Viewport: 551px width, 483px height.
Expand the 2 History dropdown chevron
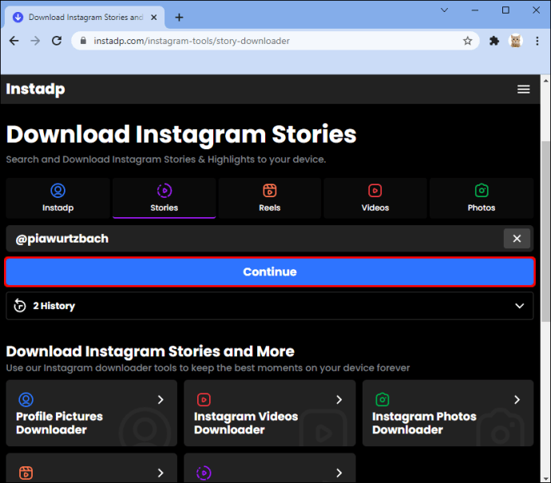[x=519, y=306]
